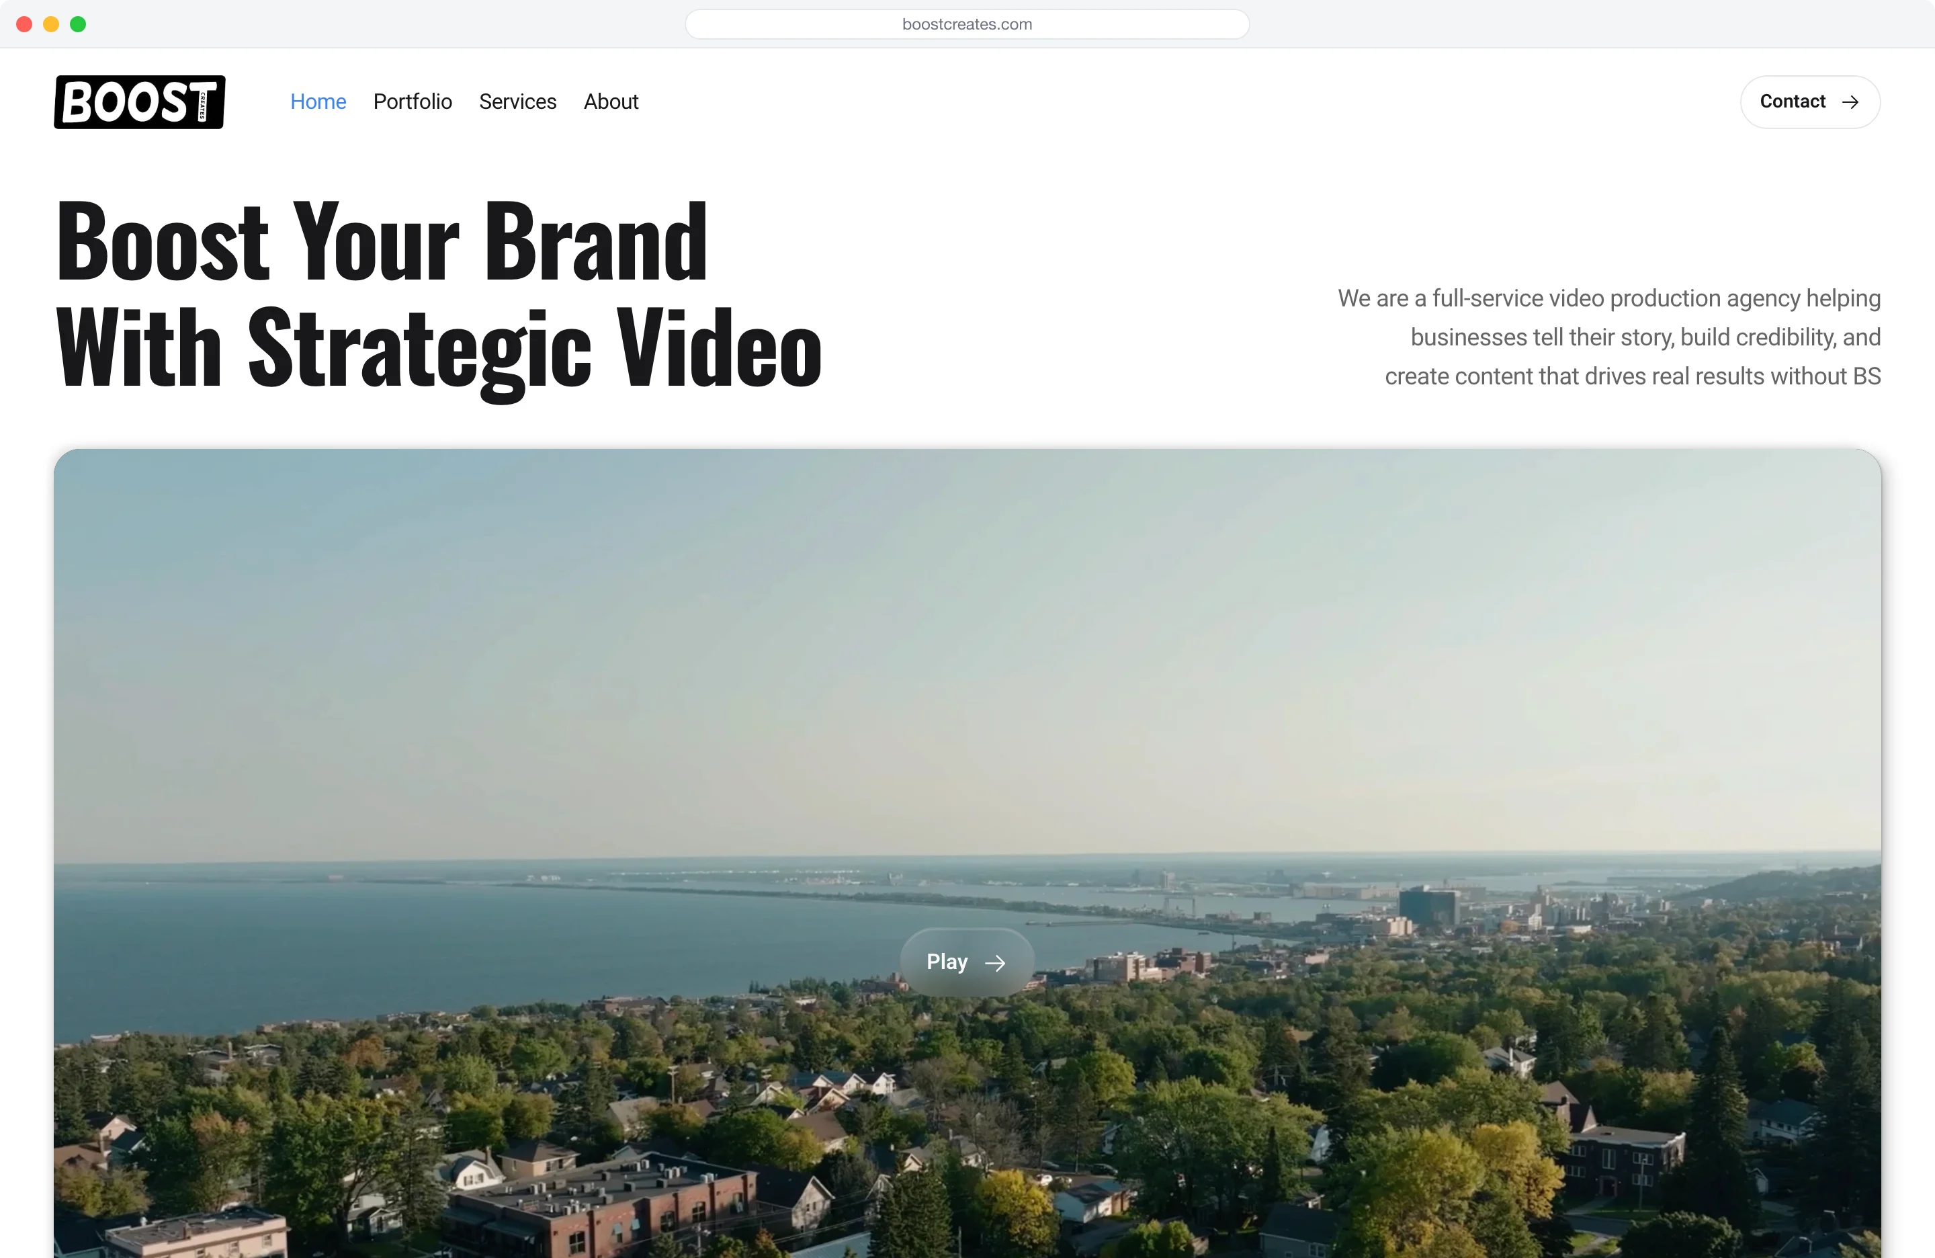Image resolution: width=1935 pixels, height=1258 pixels.
Task: Click the boostcreates.com address bar
Action: pos(967,24)
